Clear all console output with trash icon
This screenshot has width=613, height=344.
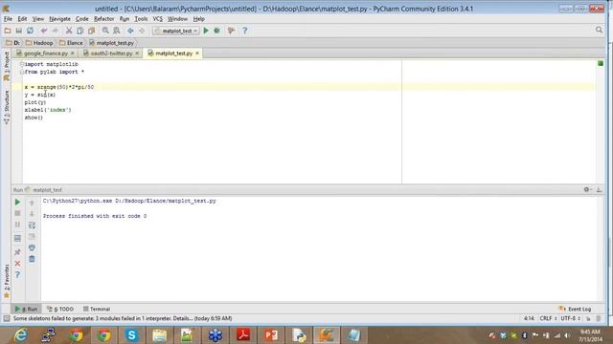[32, 259]
